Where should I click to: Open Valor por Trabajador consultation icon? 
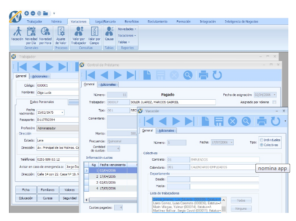pos(79,36)
